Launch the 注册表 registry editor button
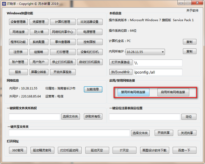Screen dimensions: 205x164 coord(18,52)
